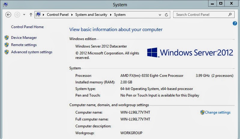The height and width of the screenshot is (139, 240).
Task: Open address bar history dropdown
Action: [160, 15]
